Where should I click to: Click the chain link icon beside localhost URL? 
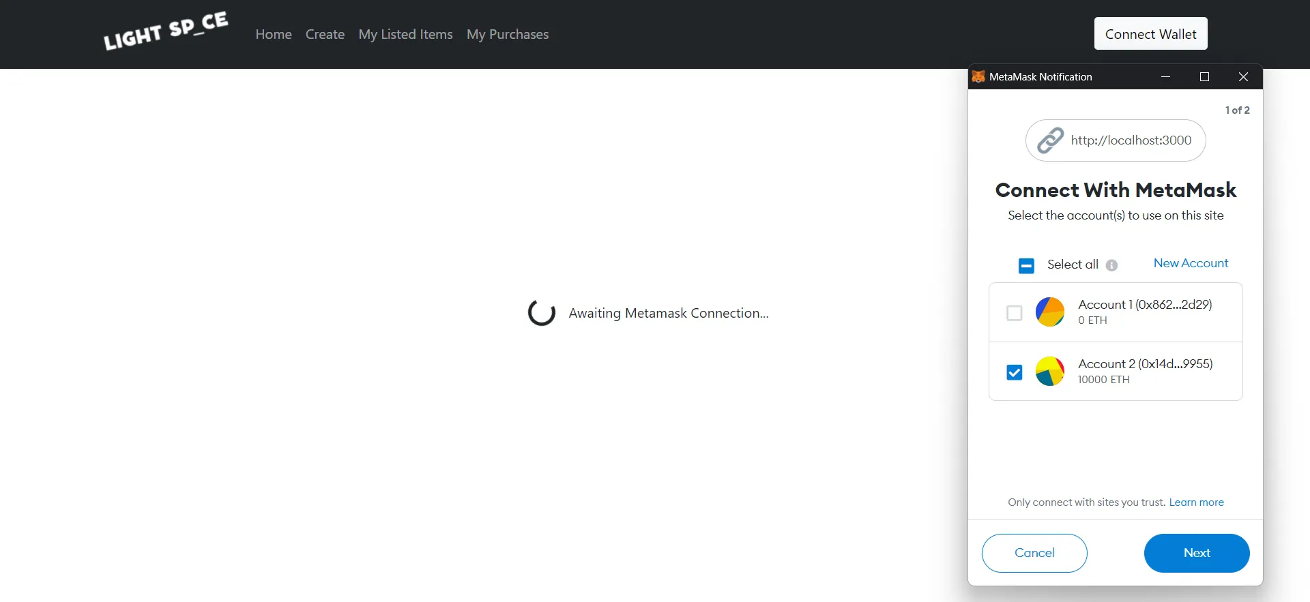(1050, 140)
